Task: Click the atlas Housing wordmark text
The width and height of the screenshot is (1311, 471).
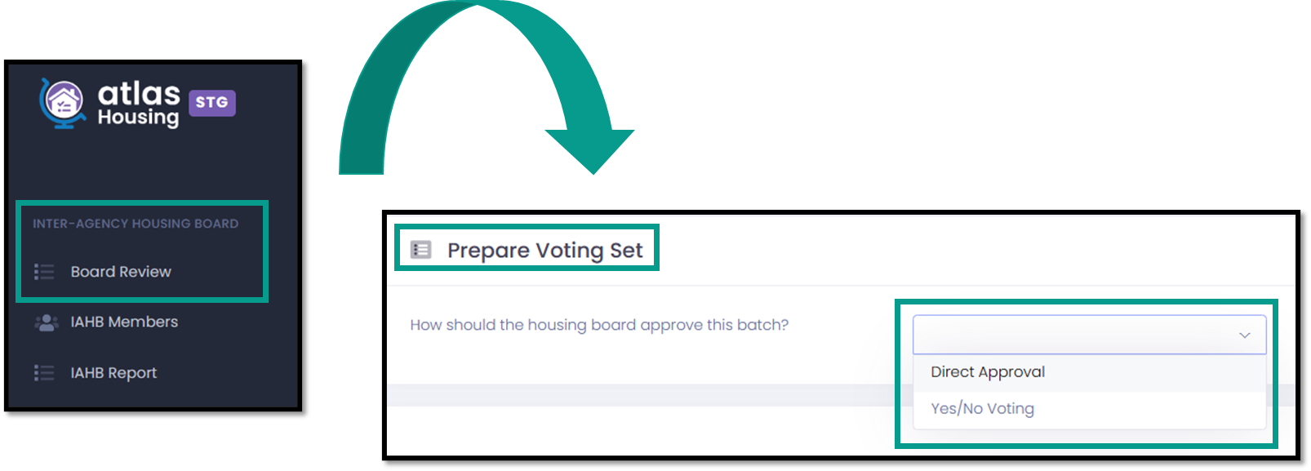Action: click(139, 104)
